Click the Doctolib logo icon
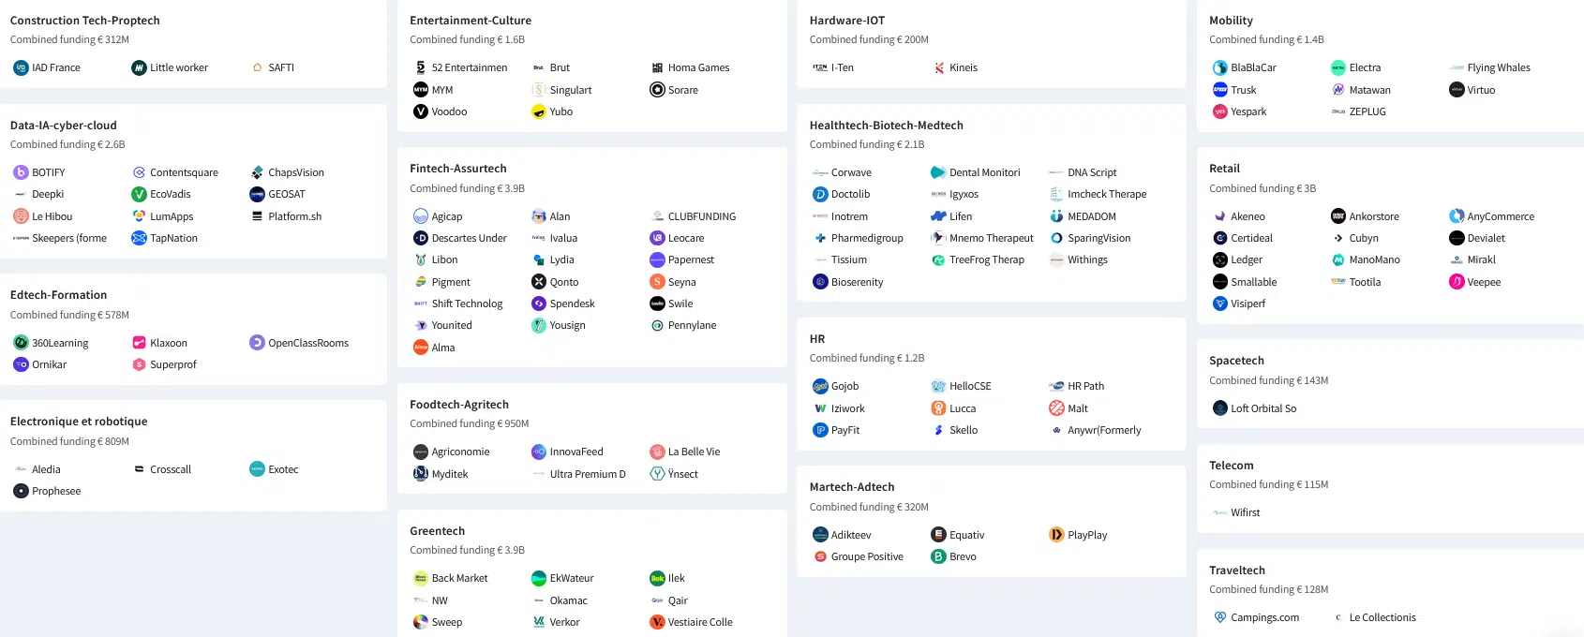1584x637 pixels. pyautogui.click(x=820, y=194)
